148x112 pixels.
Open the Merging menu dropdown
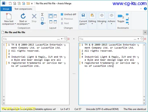102,24
